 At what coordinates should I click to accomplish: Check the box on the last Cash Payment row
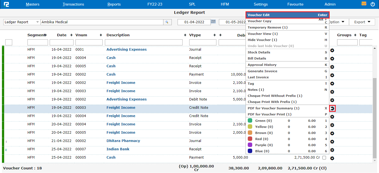coord(324,157)
